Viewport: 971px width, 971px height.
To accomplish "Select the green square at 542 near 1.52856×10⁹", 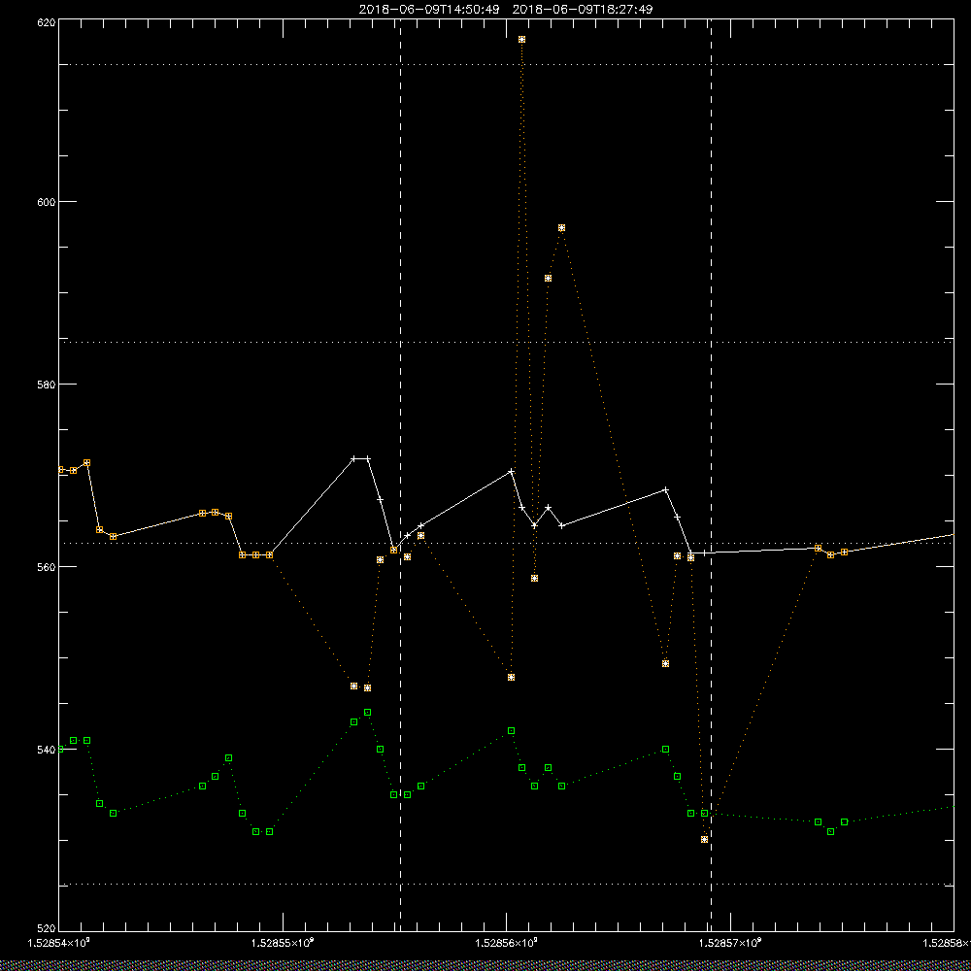I will pyautogui.click(x=511, y=731).
